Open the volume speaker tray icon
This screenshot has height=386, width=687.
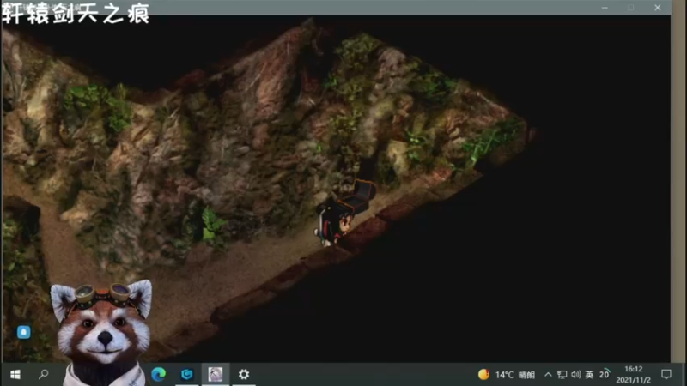tap(575, 375)
